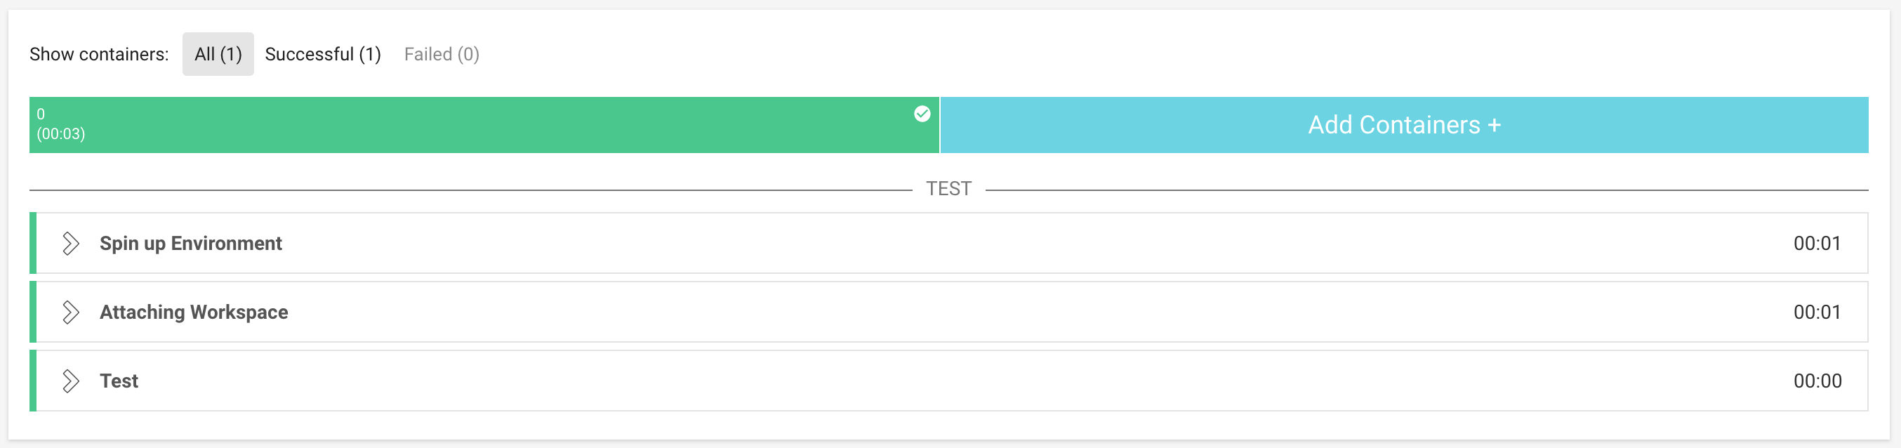Click the success indicator beside container 0
The width and height of the screenshot is (1901, 448).
pos(921,114)
